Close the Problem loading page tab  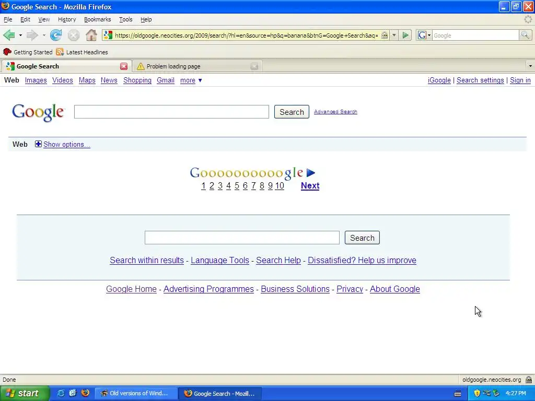click(254, 66)
